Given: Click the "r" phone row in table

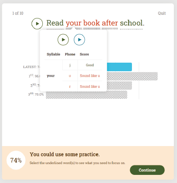Looking at the screenshot, I should 82,86.
